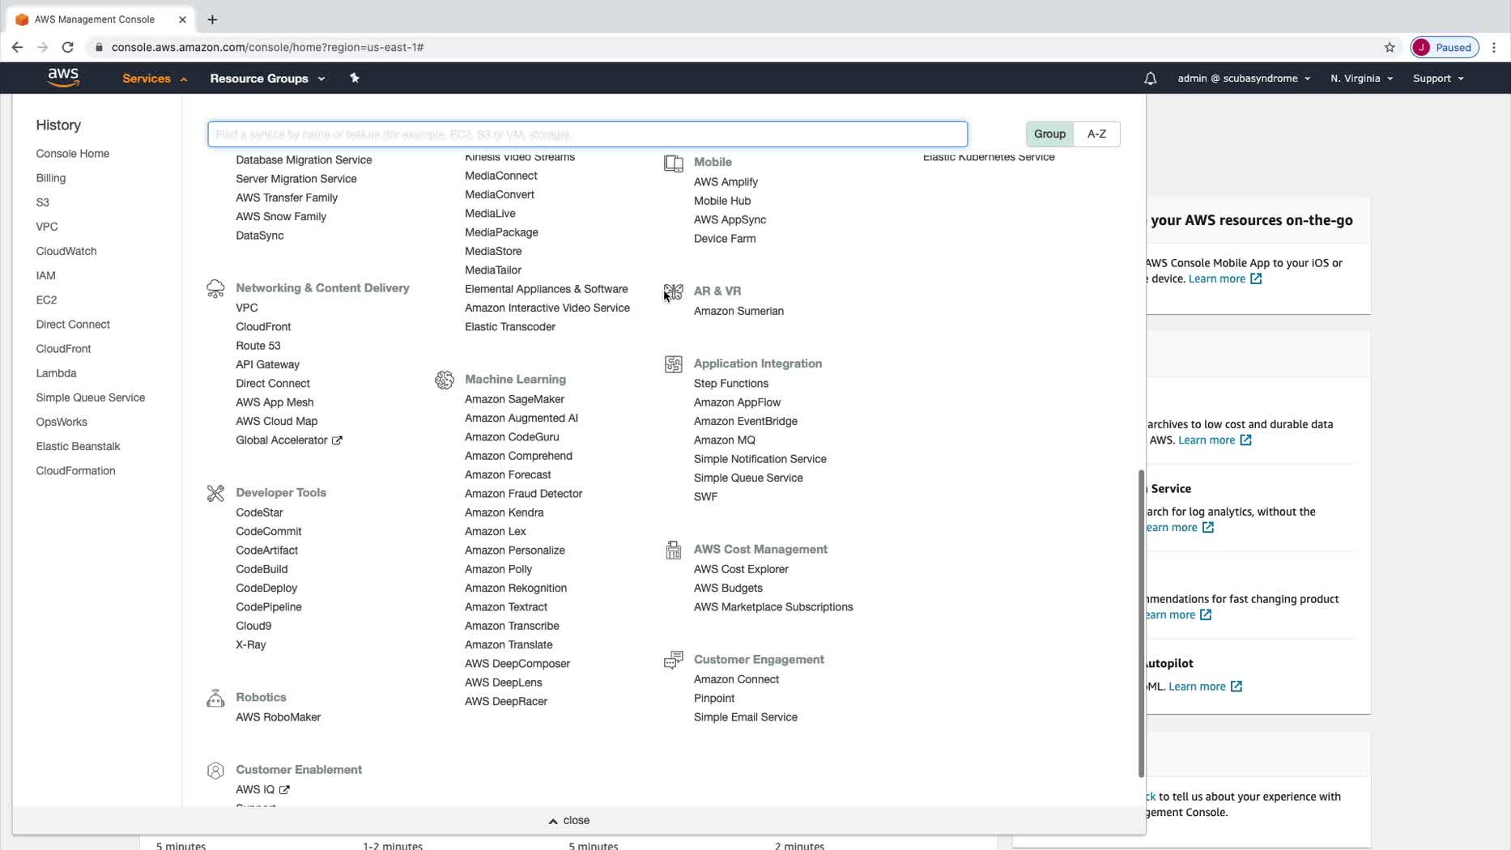Open a new browser tab
This screenshot has height=850, width=1511.
tap(212, 19)
